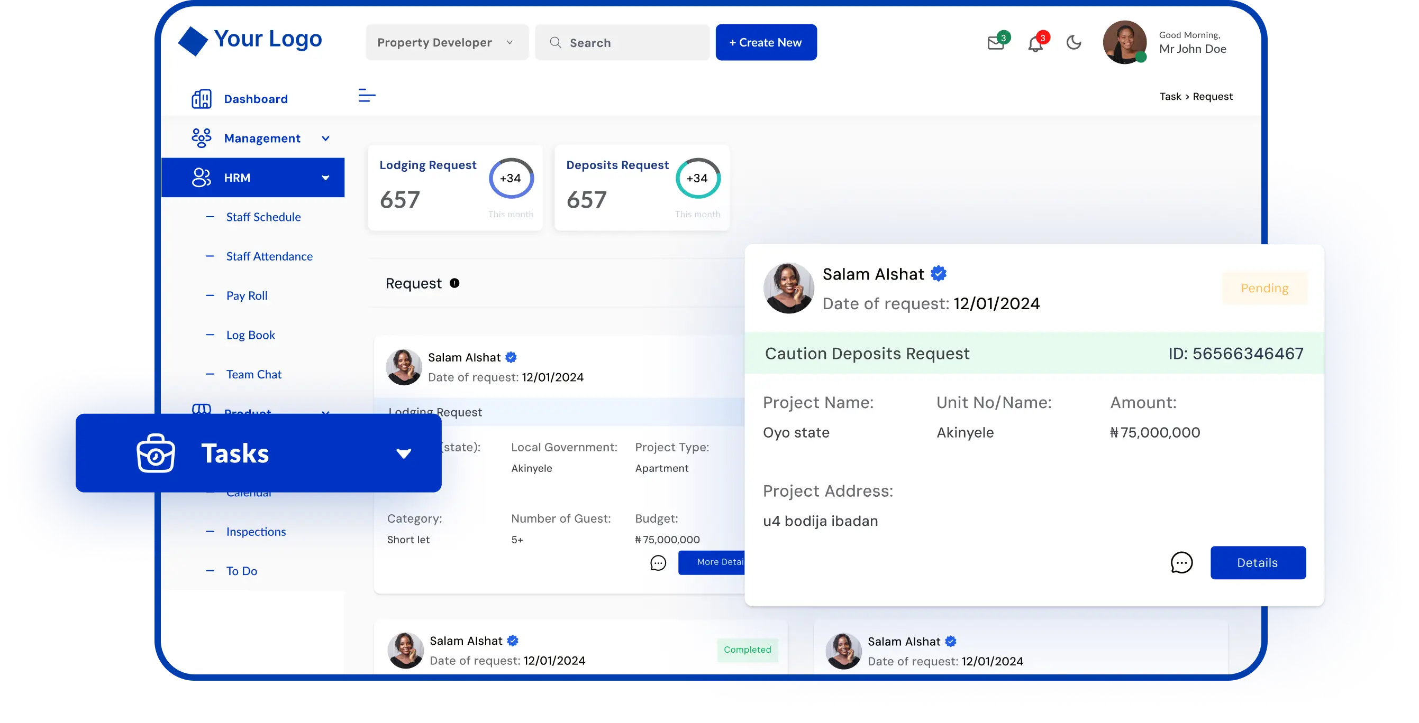Open the Lodging Request stats card

tap(455, 188)
